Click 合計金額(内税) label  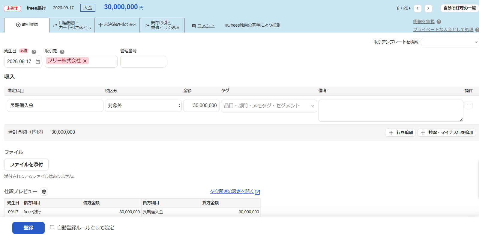pyautogui.click(x=26, y=132)
